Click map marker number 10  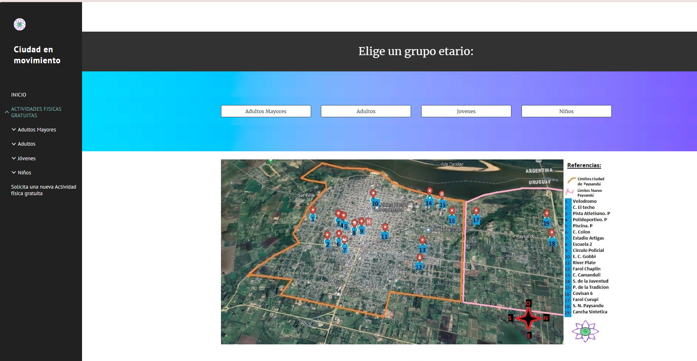tap(373, 194)
